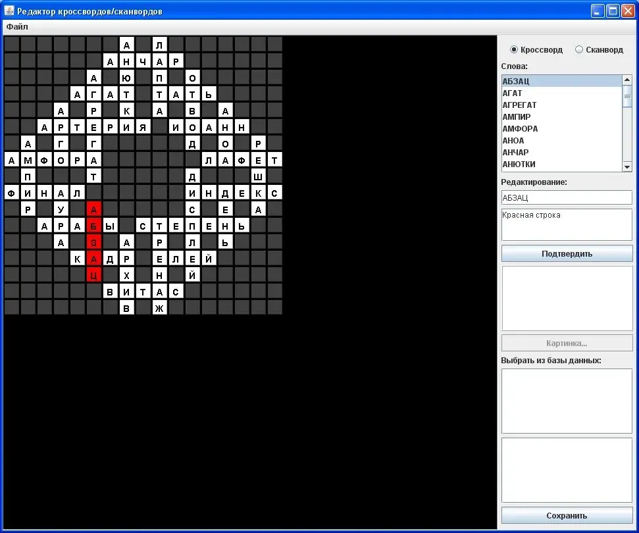The height and width of the screenshot is (533, 639).
Task: Click the clue text area 'Красная строка'
Action: tap(566, 224)
